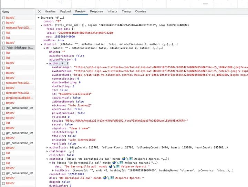
Task: Select the ?aid=1988&app_la... request
Action: point(19,48)
